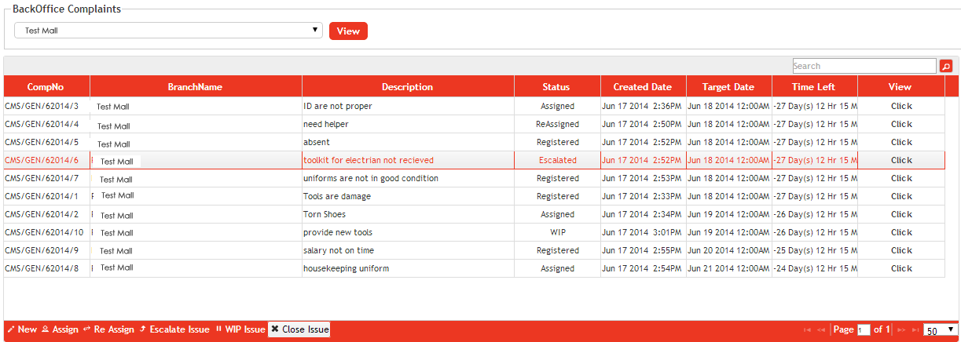This screenshot has width=961, height=342.
Task: Click Assign in the bottom toolbar
Action: click(x=60, y=329)
